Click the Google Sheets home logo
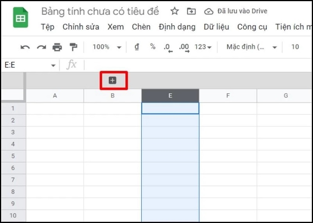Screen dimensions: 313x223 pyautogui.click(x=20, y=18)
